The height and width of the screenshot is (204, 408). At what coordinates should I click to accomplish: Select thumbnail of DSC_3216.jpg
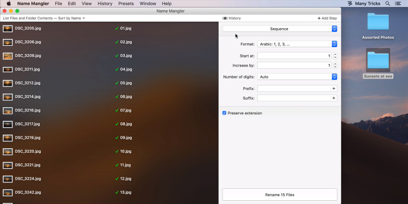point(8,110)
